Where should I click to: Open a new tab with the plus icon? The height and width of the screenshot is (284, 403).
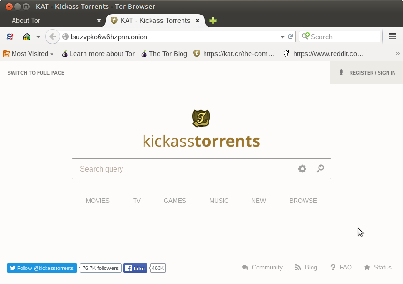[213, 21]
